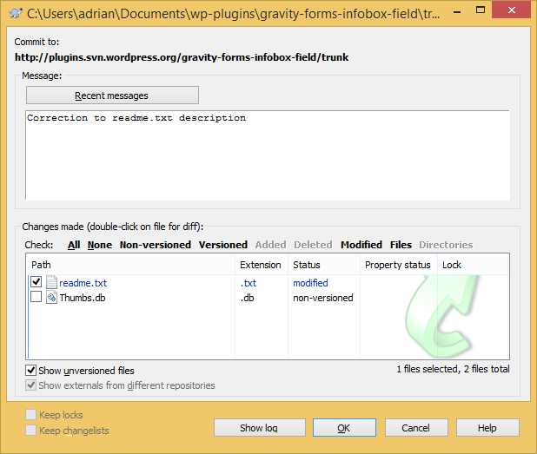537x454 pixels.
Task: Minimize the commit window
Action: (457, 11)
